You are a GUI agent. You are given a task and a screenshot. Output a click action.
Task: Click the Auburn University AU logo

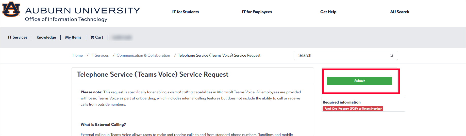click(x=11, y=9)
